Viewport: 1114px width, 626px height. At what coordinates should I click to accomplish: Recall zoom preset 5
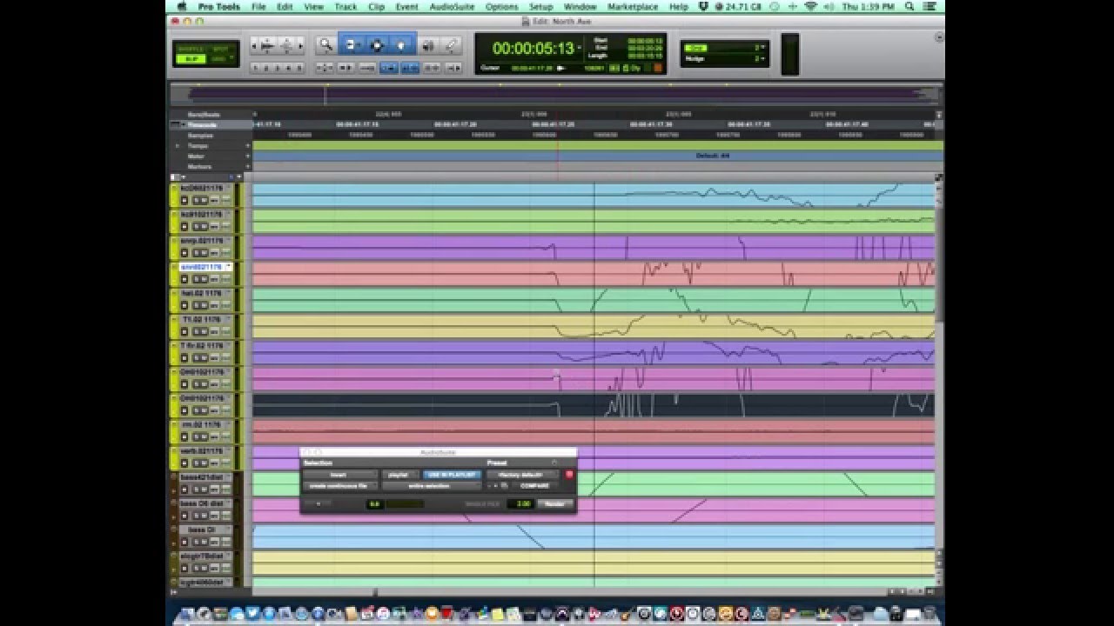299,68
